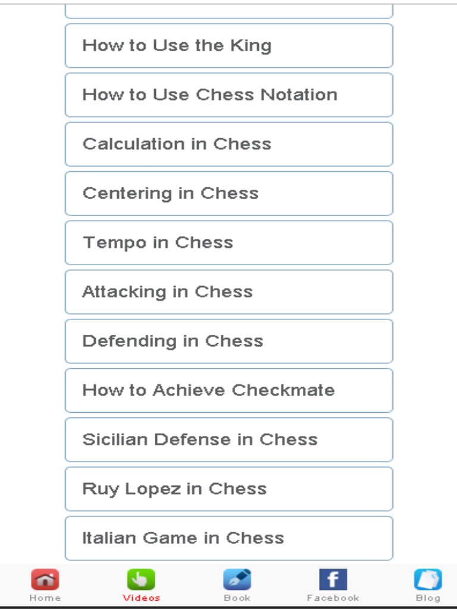The height and width of the screenshot is (609, 457).
Task: Choose "Centering in Chess" entry
Action: [x=228, y=194]
